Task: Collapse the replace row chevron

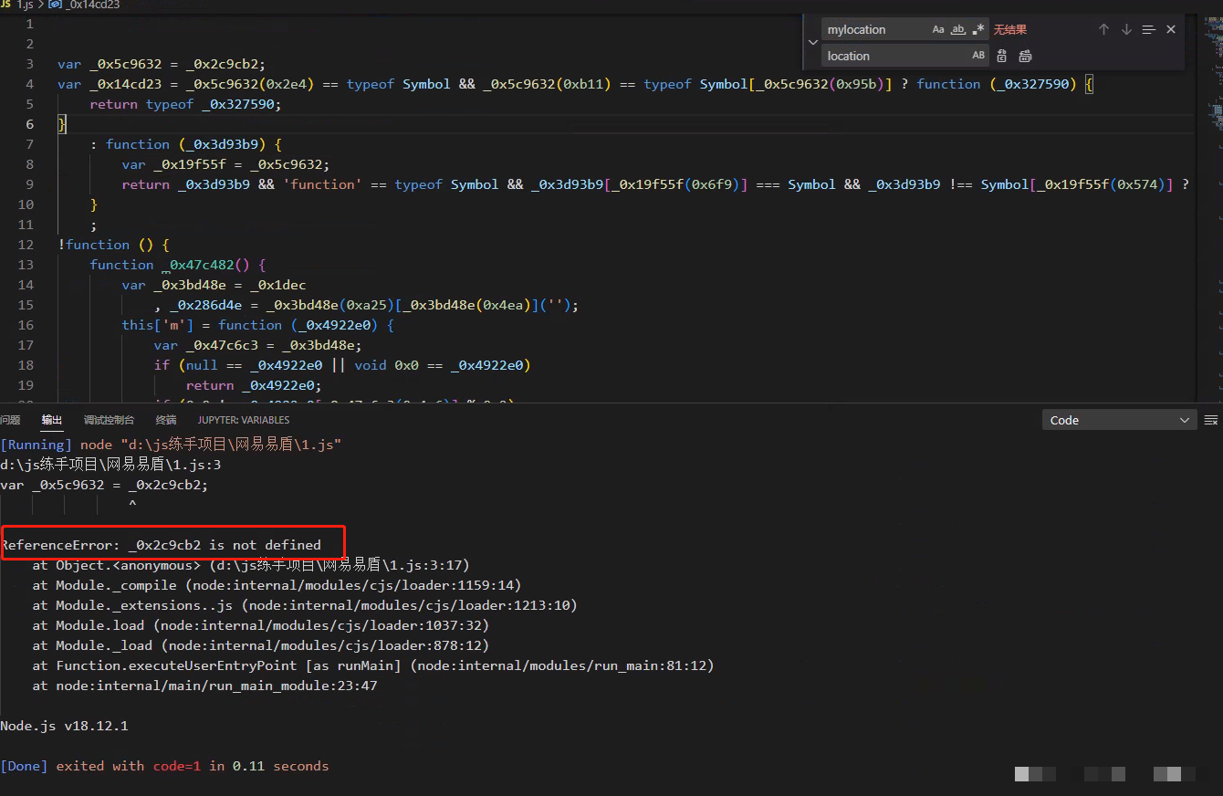Action: [x=812, y=43]
